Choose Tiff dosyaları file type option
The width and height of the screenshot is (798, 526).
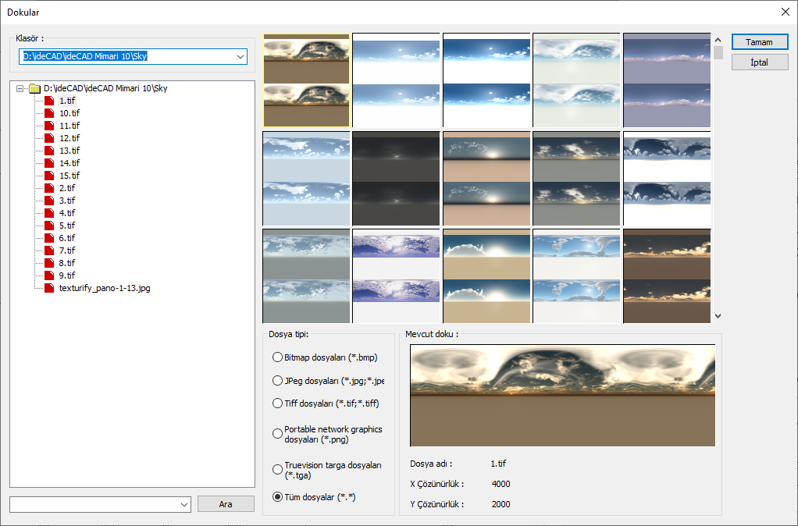click(x=277, y=403)
